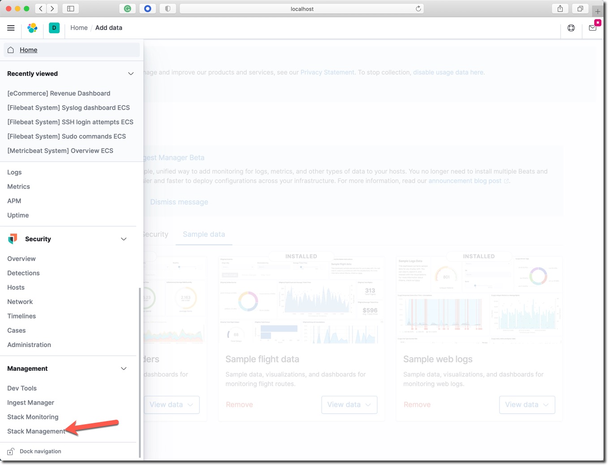Screen dimensions: 608x465
Task: Click Dismiss message button
Action: coord(179,202)
